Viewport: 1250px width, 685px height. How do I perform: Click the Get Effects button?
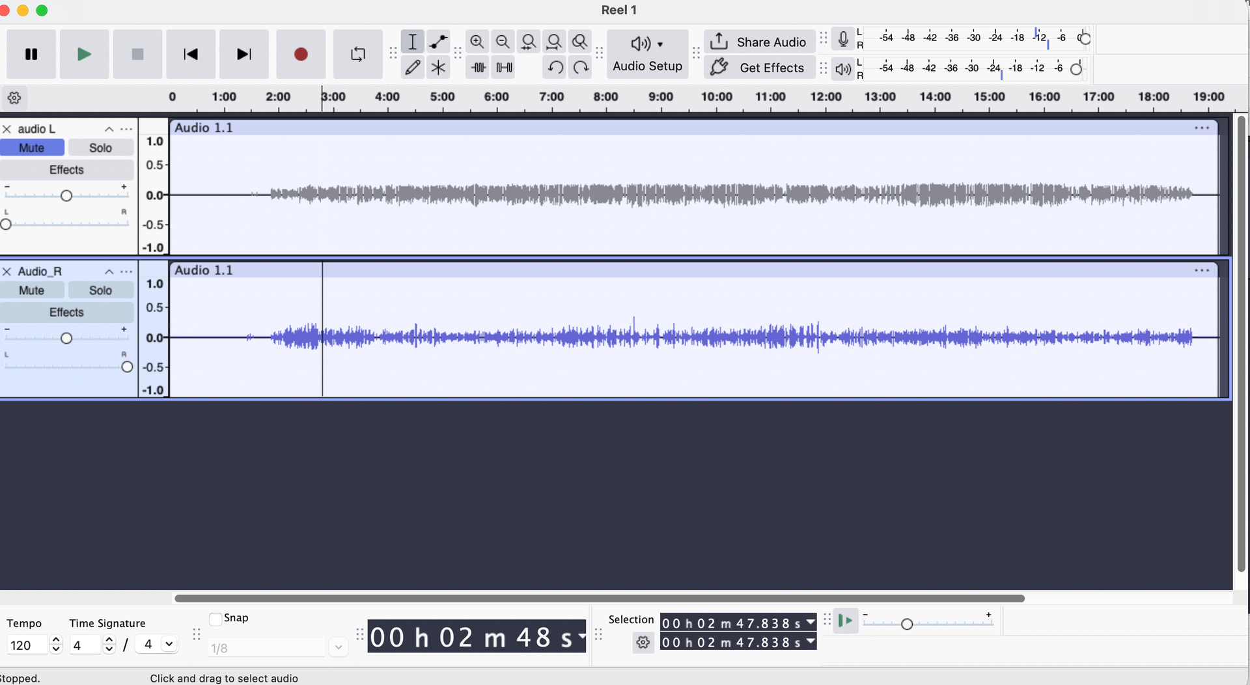tap(759, 67)
